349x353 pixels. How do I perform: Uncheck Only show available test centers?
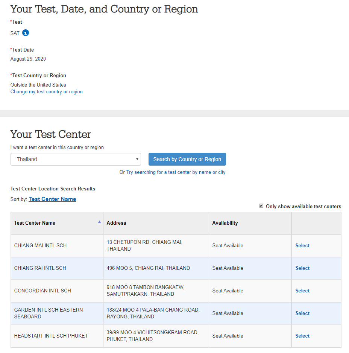(261, 206)
